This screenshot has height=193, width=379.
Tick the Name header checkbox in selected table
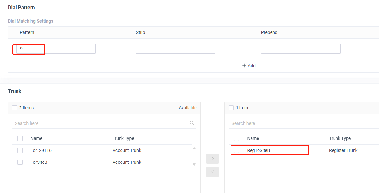[237, 138]
